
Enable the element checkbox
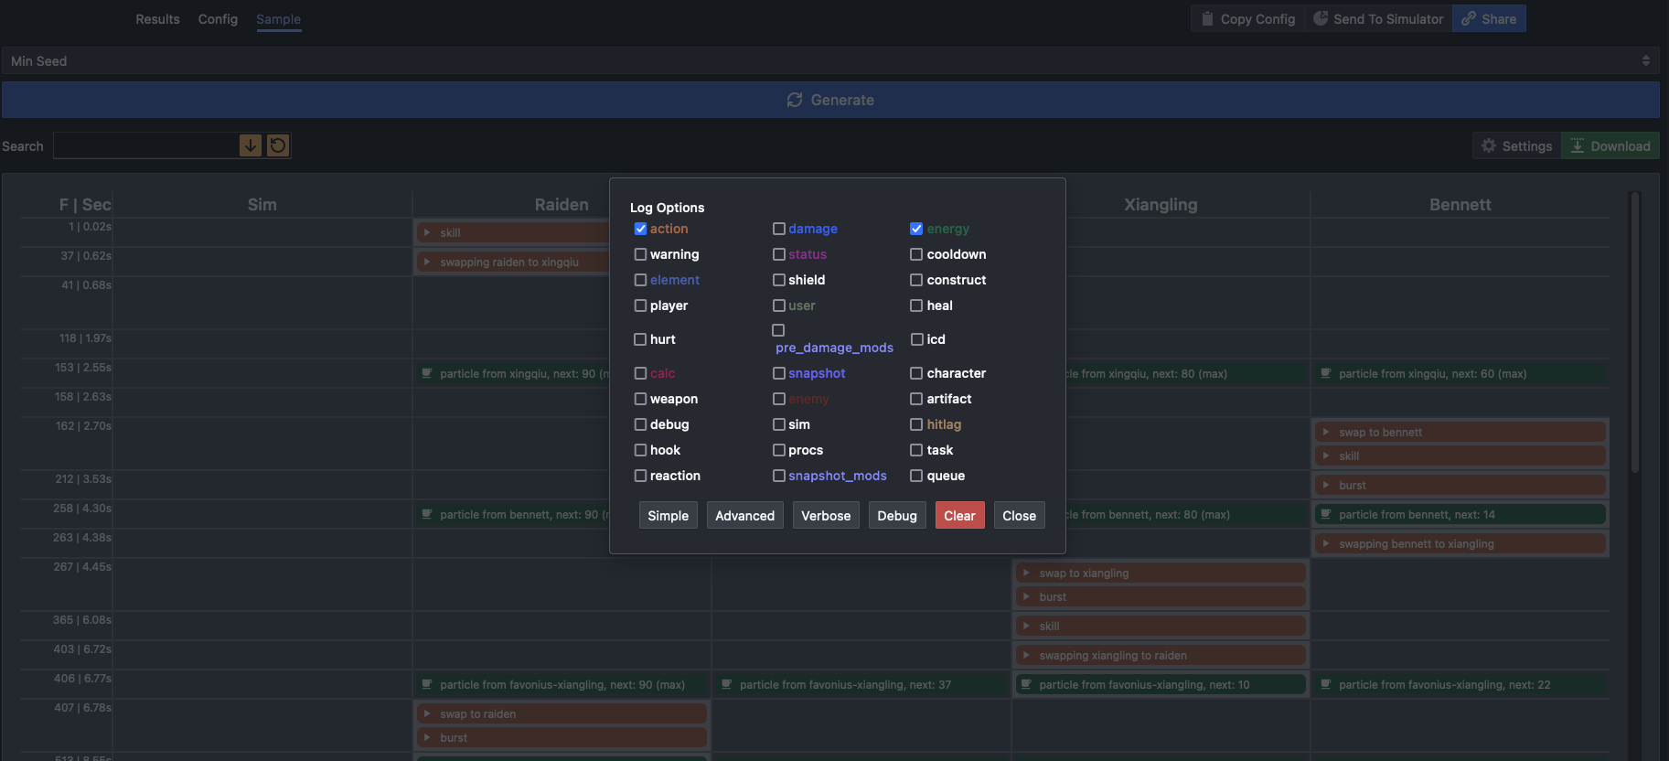point(640,280)
